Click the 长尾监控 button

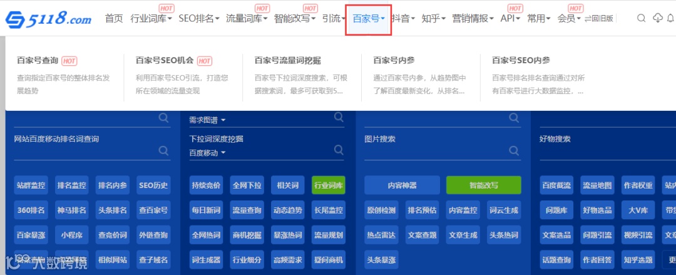pos(329,210)
